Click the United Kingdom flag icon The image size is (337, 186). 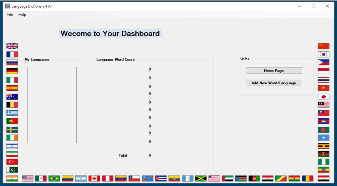(12, 46)
